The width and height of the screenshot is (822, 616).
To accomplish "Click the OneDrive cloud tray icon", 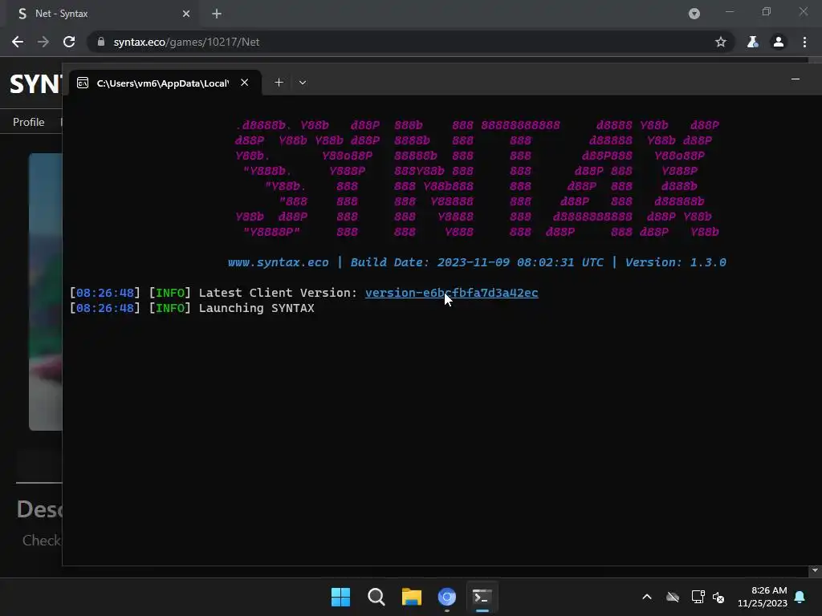I will tap(673, 597).
